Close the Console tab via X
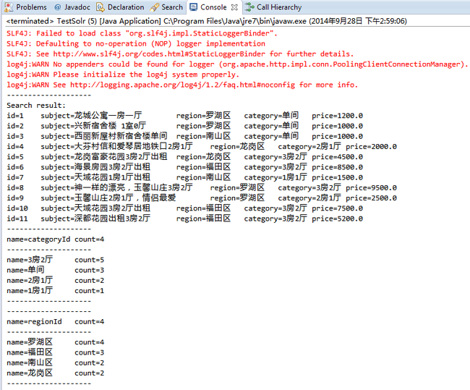470x390 pixels. (234, 7)
